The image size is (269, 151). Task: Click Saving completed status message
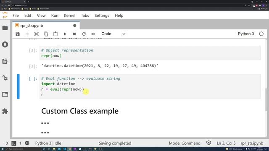pyautogui.click(x=115, y=143)
